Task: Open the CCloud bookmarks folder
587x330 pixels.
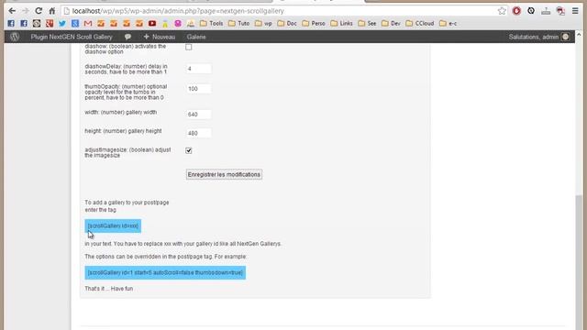Action: (x=420, y=23)
